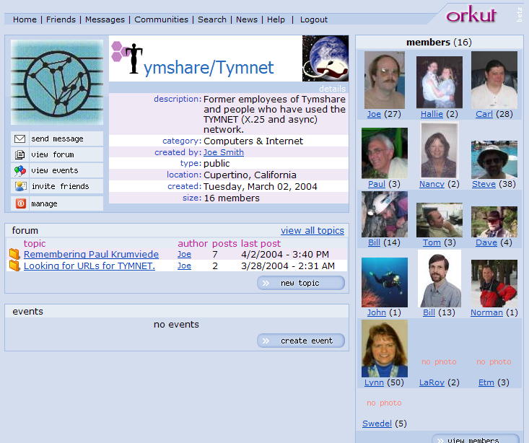The height and width of the screenshot is (443, 529).
Task: Click the Dave name link
Action: tap(486, 242)
